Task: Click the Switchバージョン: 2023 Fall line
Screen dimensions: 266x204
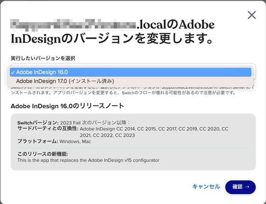Action: pos(74,123)
